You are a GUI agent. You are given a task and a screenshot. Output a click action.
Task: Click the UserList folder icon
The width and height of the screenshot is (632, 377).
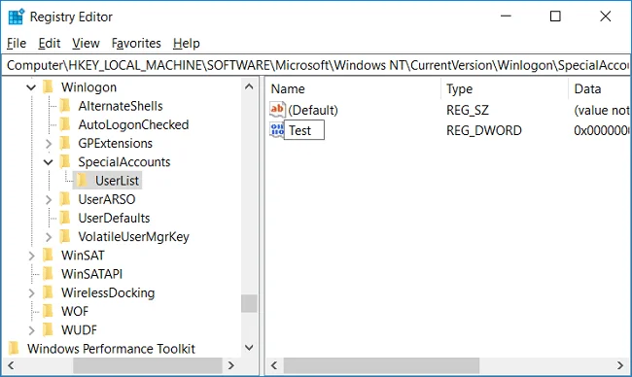82,181
